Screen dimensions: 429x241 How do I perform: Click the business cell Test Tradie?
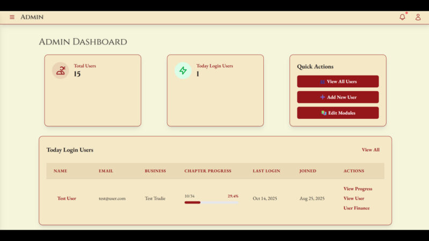click(155, 198)
